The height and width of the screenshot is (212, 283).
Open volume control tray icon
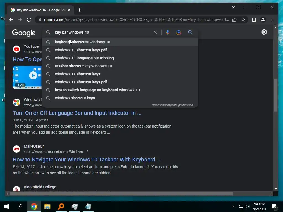(x=247, y=206)
